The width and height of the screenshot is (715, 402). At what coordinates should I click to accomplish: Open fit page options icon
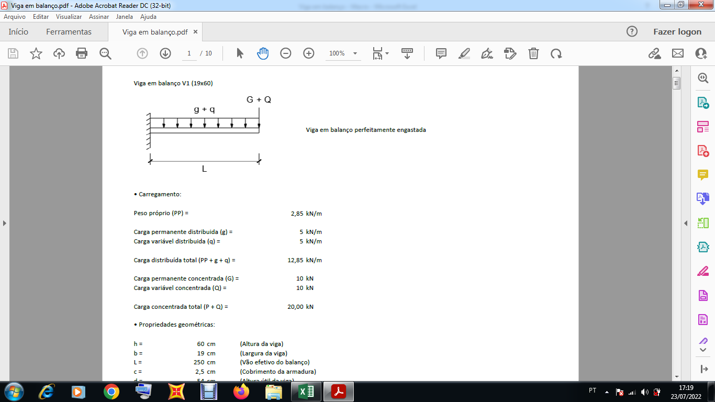tap(381, 53)
